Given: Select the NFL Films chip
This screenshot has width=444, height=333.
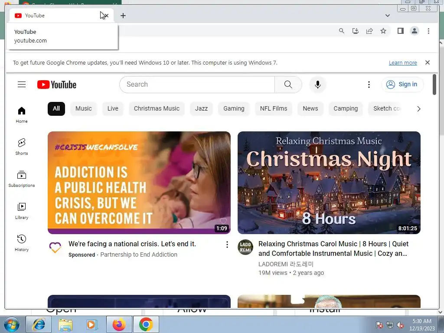Looking at the screenshot, I should 274,109.
